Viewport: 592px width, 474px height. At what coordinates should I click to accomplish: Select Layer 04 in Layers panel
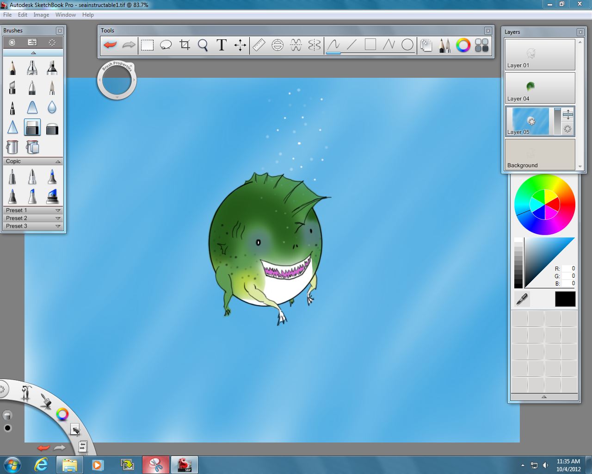tap(540, 87)
